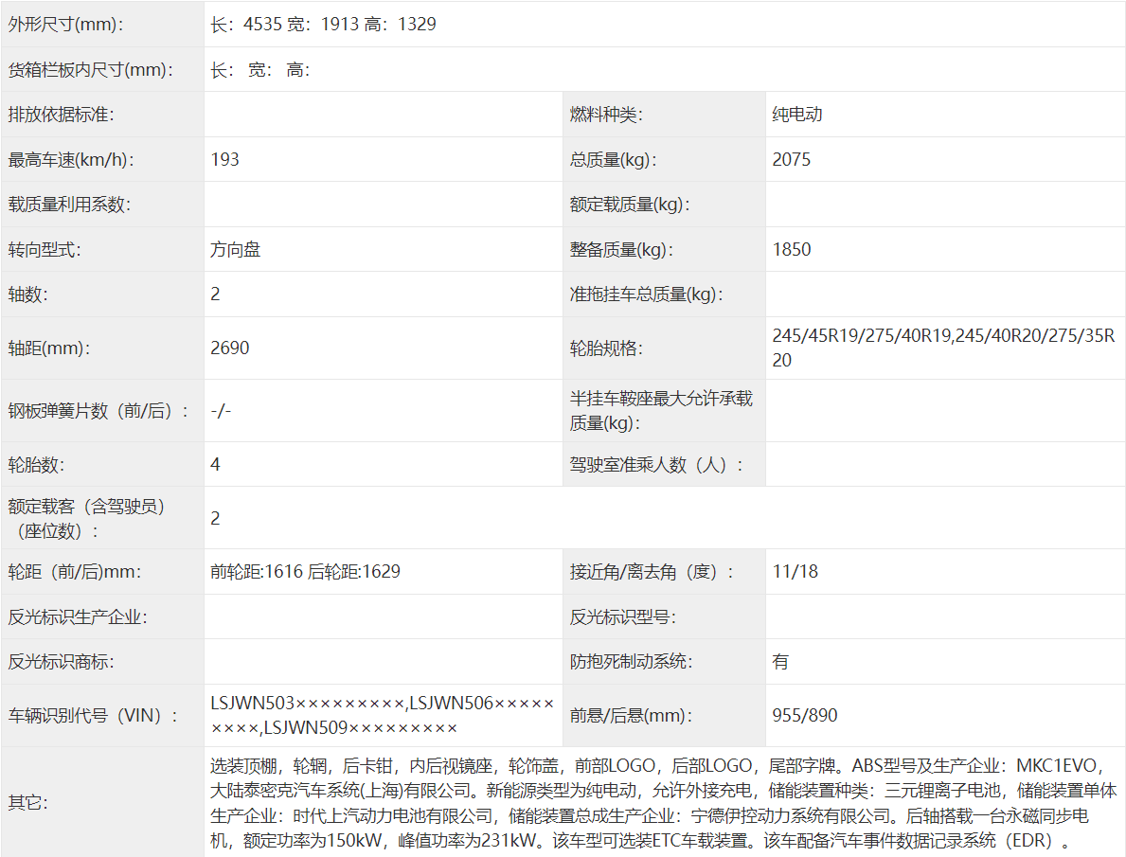Click the top speed value 193
Image resolution: width=1126 pixels, height=857 pixels.
point(225,159)
